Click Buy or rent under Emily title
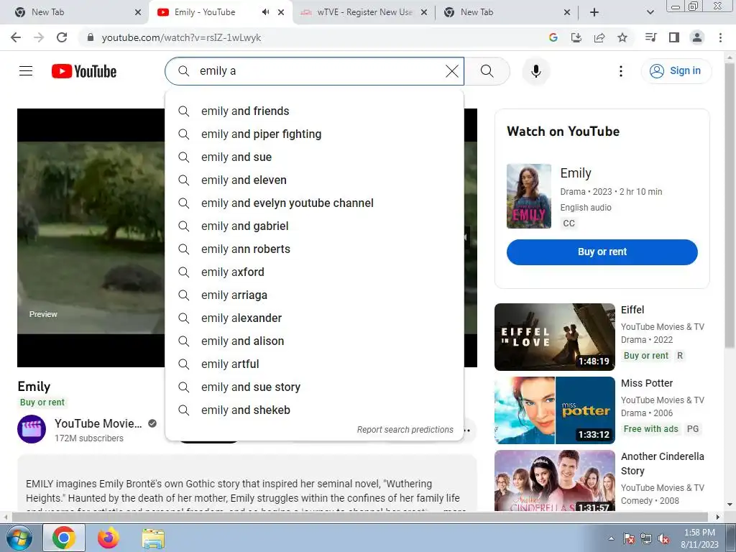 coord(42,402)
